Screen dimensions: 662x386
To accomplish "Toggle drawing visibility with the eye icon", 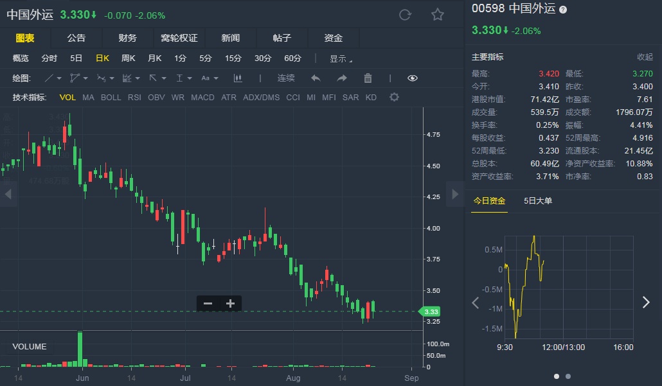I will [413, 78].
